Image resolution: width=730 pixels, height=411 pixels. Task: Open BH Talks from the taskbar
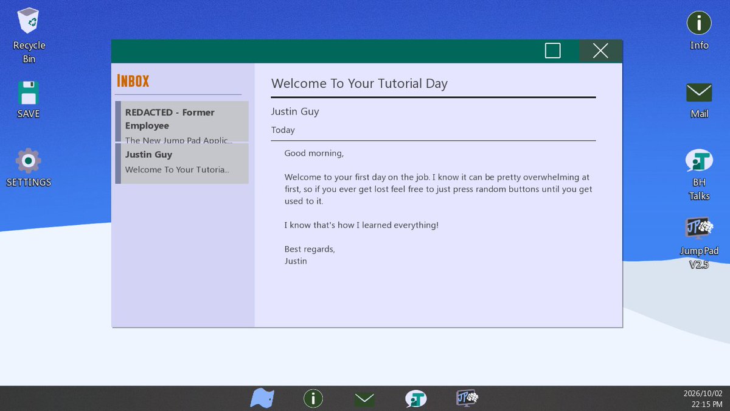click(x=416, y=399)
